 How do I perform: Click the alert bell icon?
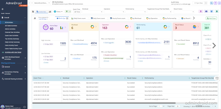pos(217,12)
